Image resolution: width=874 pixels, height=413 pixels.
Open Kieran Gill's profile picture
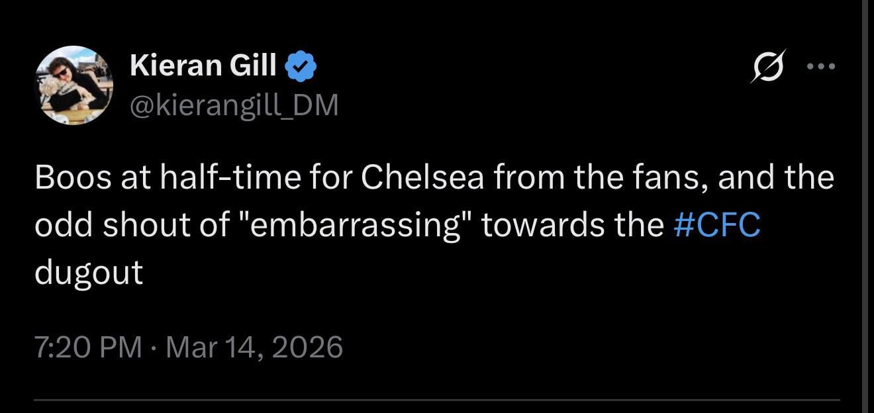[x=73, y=85]
